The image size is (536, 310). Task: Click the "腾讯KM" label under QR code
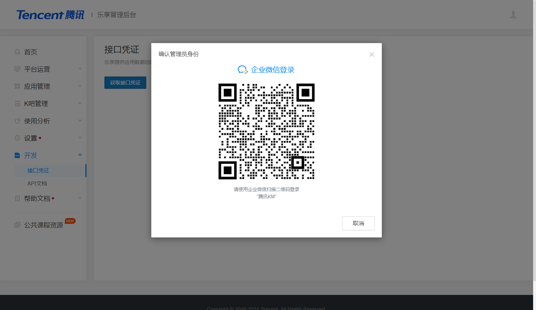pyautogui.click(x=267, y=196)
